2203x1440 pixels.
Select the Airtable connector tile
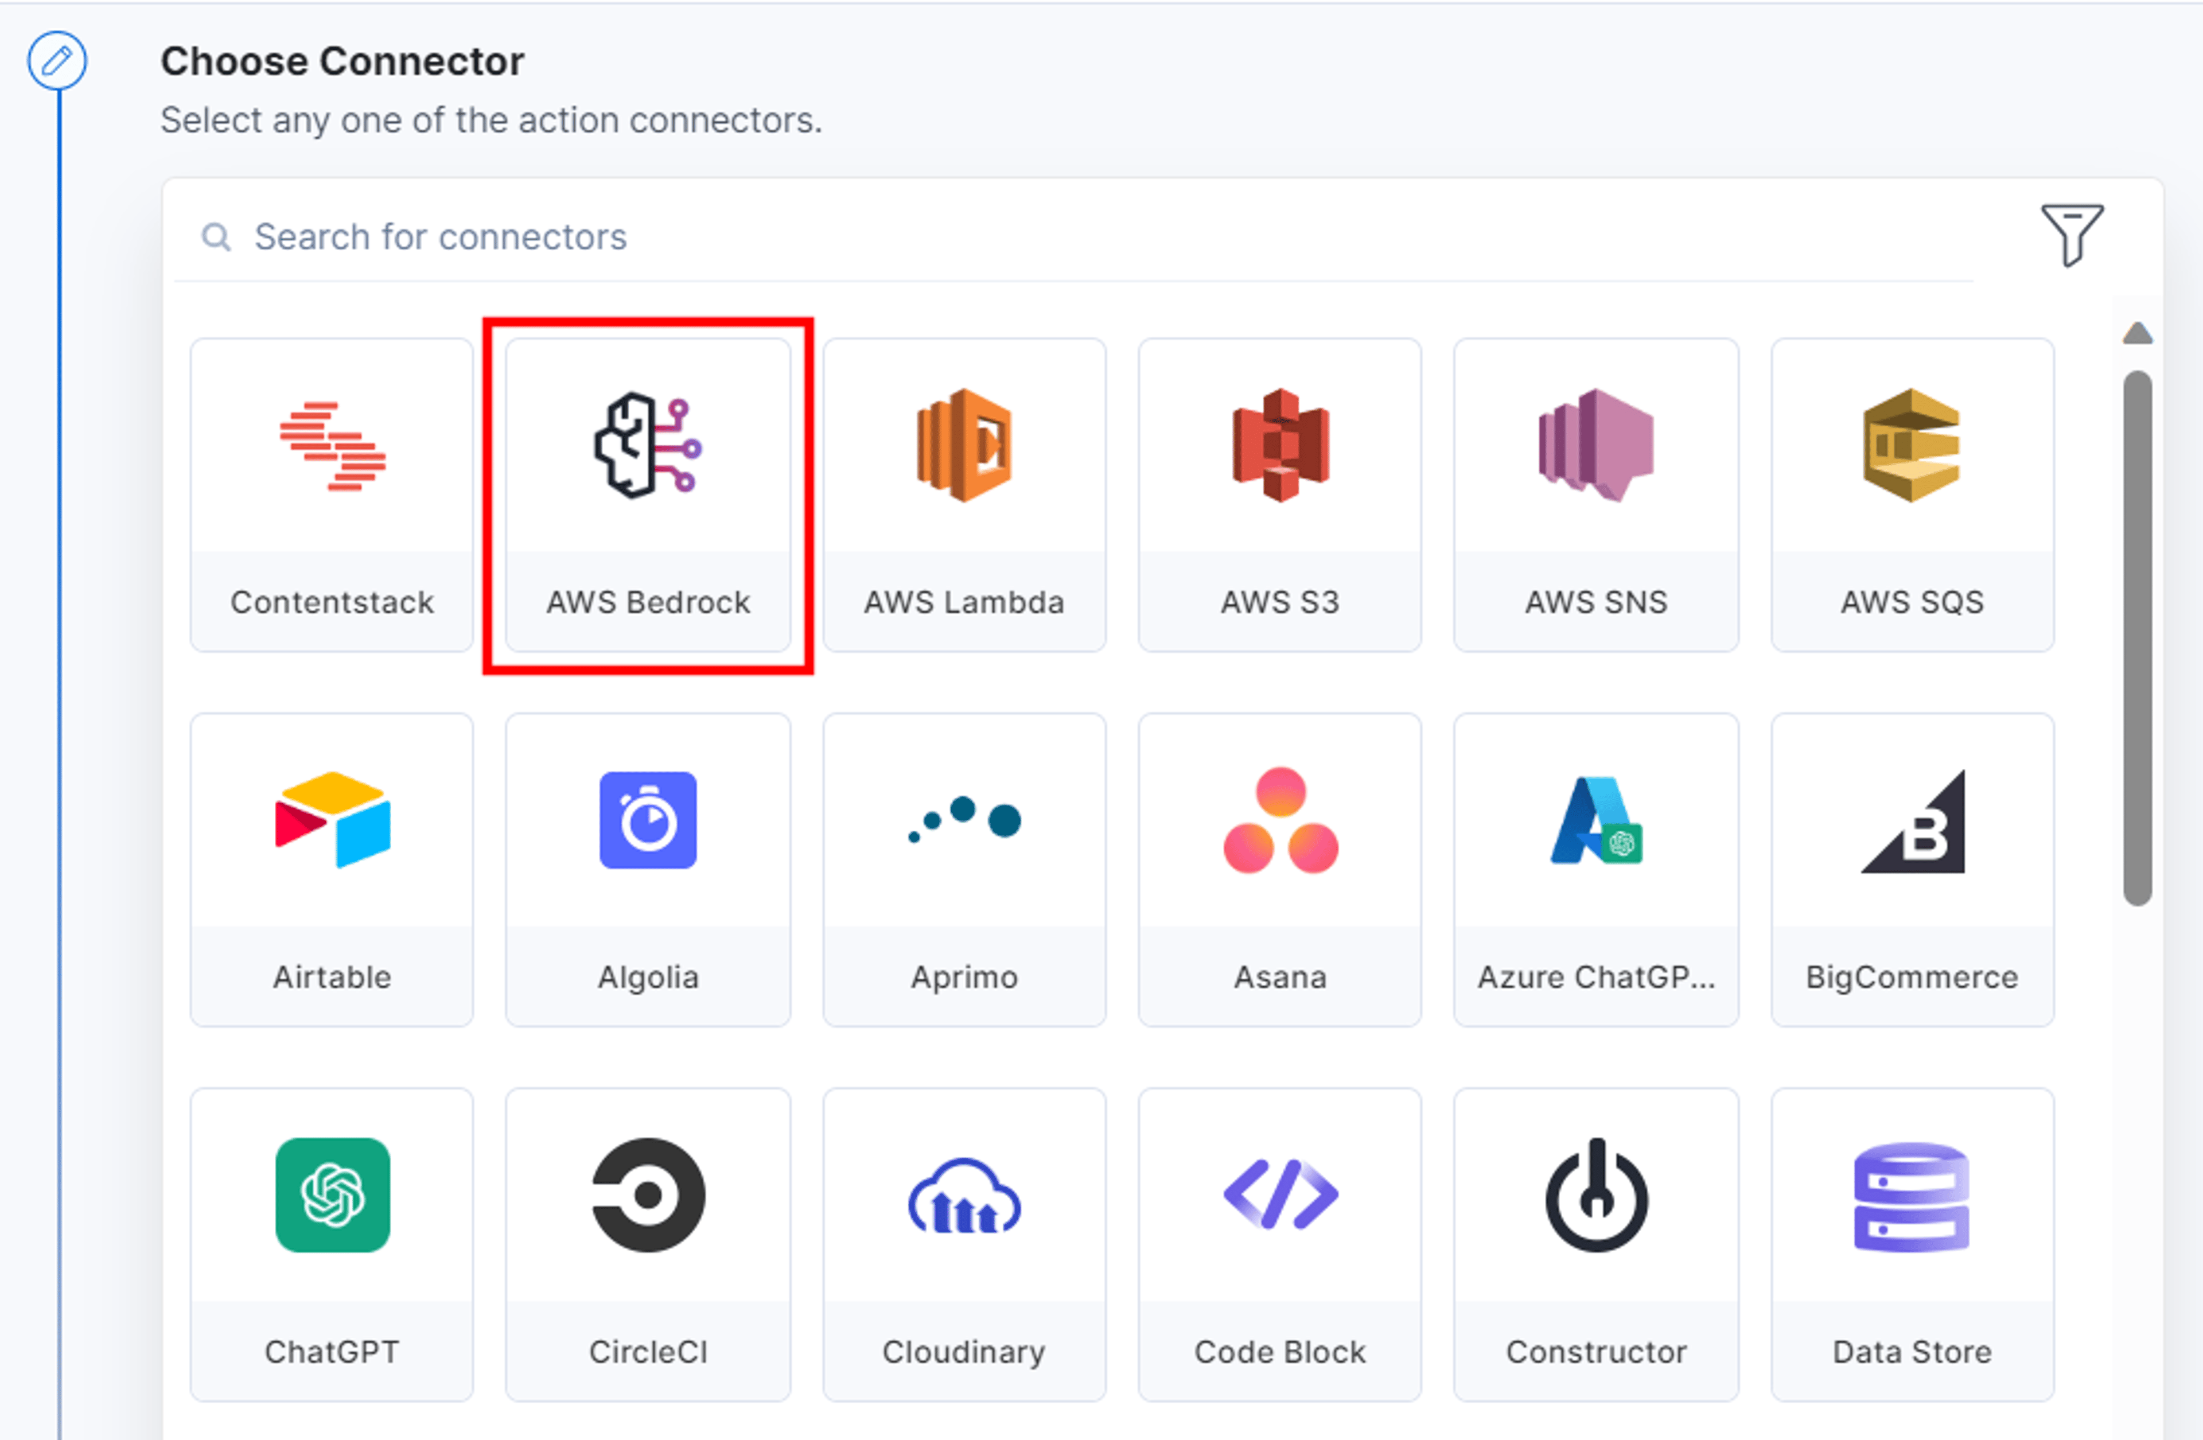tap(332, 870)
